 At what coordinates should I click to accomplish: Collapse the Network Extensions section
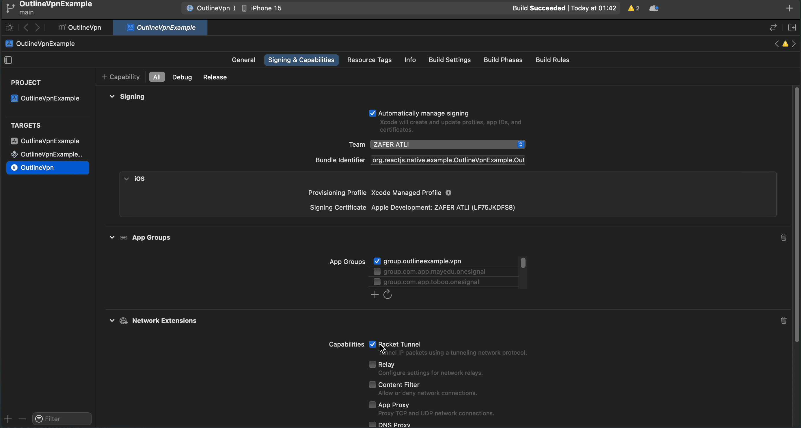click(112, 320)
